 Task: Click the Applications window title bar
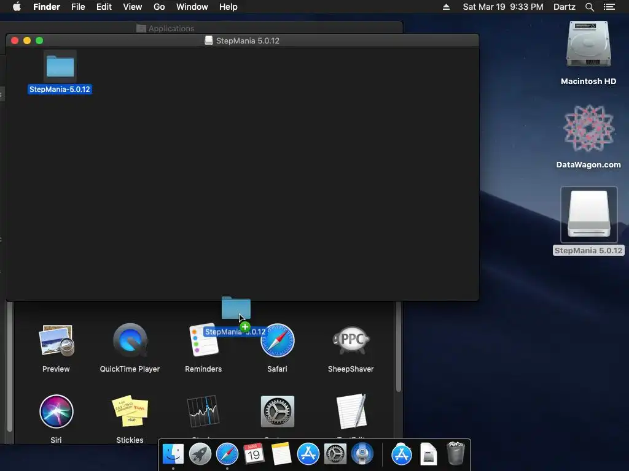pyautogui.click(x=201, y=28)
